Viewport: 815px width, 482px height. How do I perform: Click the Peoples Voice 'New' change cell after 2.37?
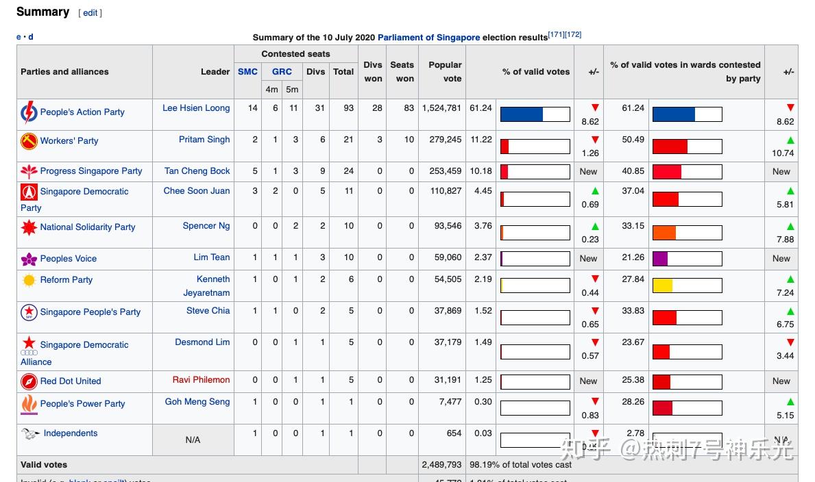588,259
